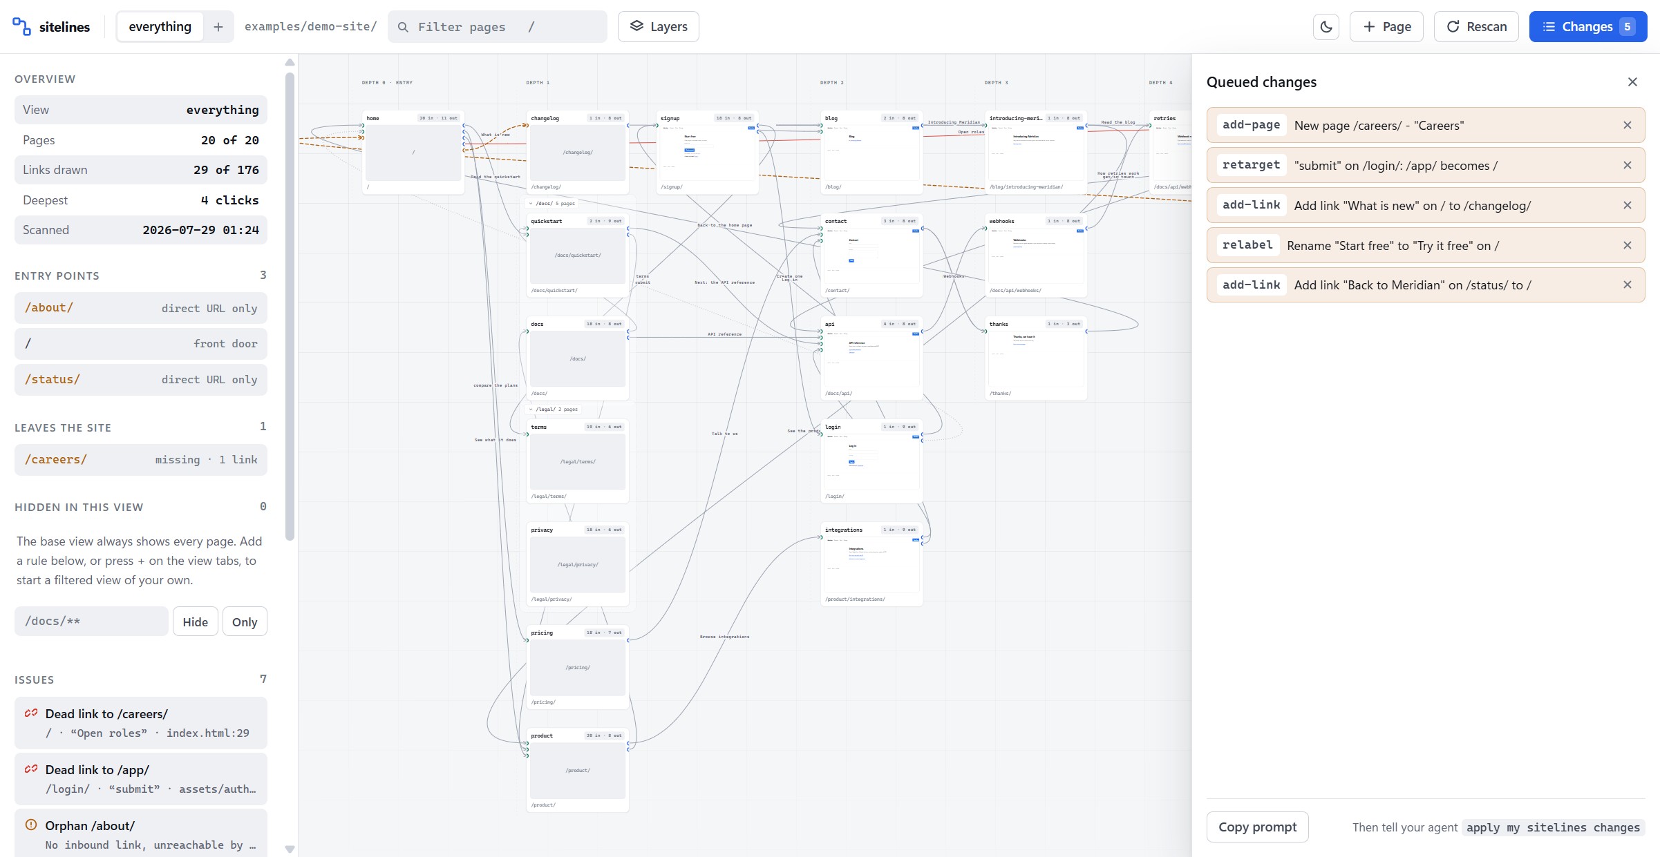Screen dimensions: 1660x857
Task: Select the webhooks page node
Action: [1036, 255]
